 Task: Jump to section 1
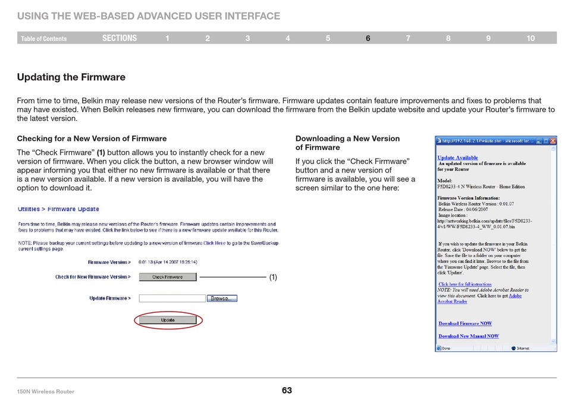(167, 38)
